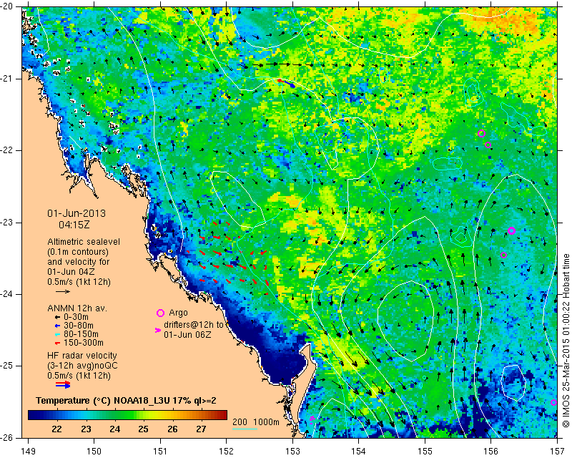Select the black 0-30m ANMN arrow symbol
The height and width of the screenshot is (458, 572).
pos(57,318)
